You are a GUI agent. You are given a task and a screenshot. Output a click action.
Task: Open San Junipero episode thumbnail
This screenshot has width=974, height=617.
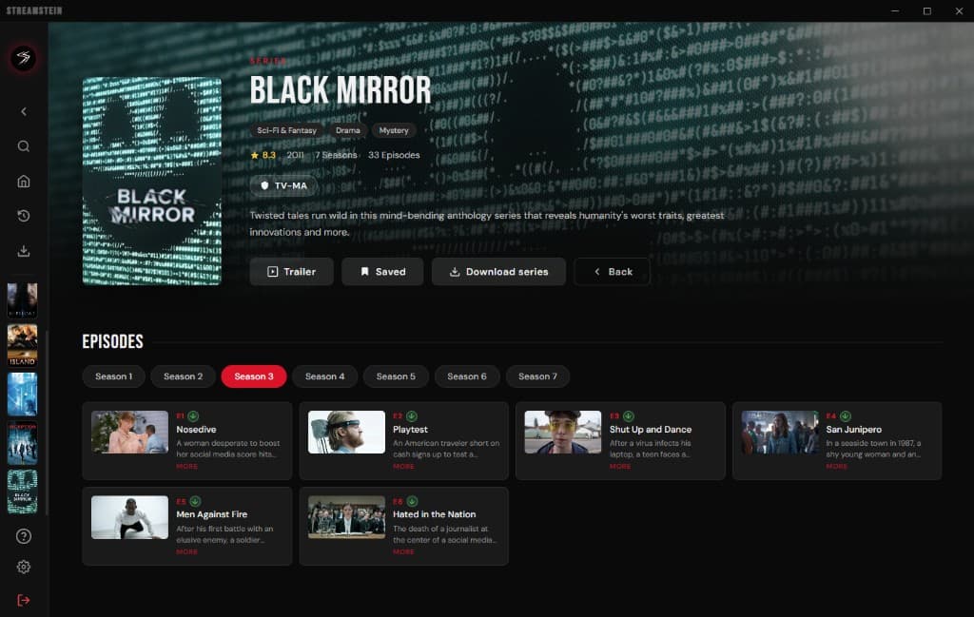pos(780,432)
